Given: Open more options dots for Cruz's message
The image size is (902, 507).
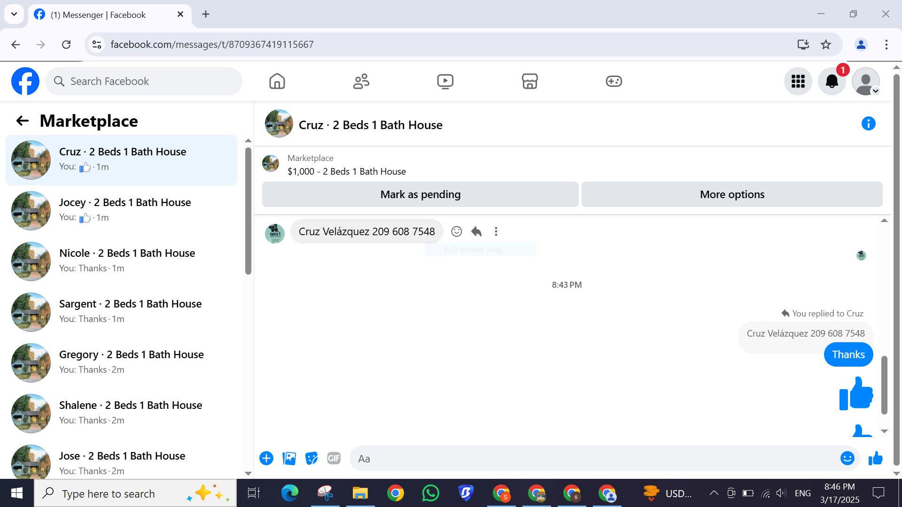Looking at the screenshot, I should tap(496, 231).
